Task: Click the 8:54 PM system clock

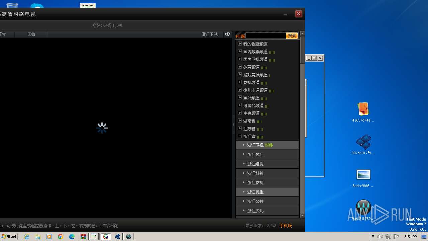Action: click(411, 237)
